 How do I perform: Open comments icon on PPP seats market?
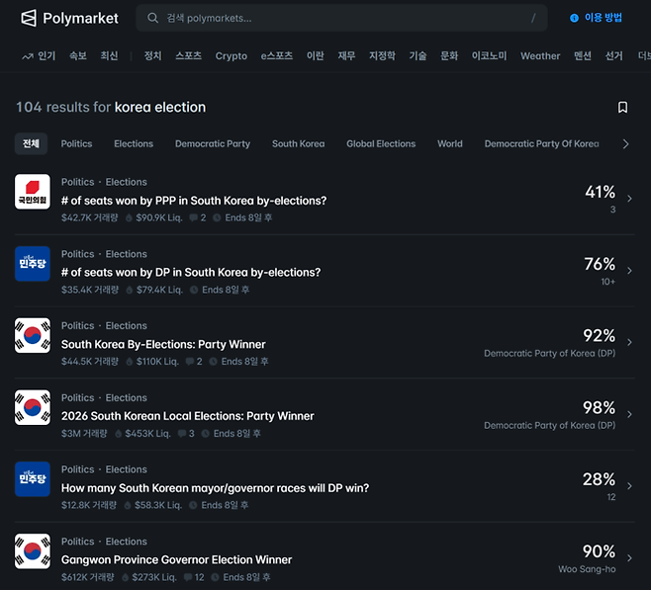pos(193,217)
